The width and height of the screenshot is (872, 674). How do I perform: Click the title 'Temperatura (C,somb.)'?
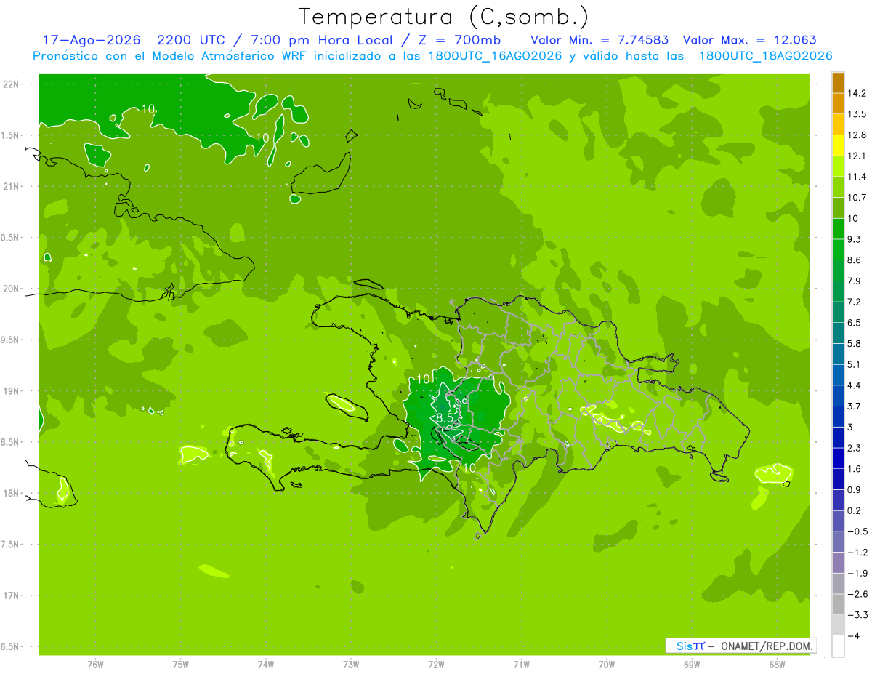(444, 17)
